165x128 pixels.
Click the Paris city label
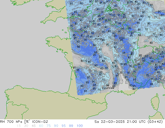(98, 39)
